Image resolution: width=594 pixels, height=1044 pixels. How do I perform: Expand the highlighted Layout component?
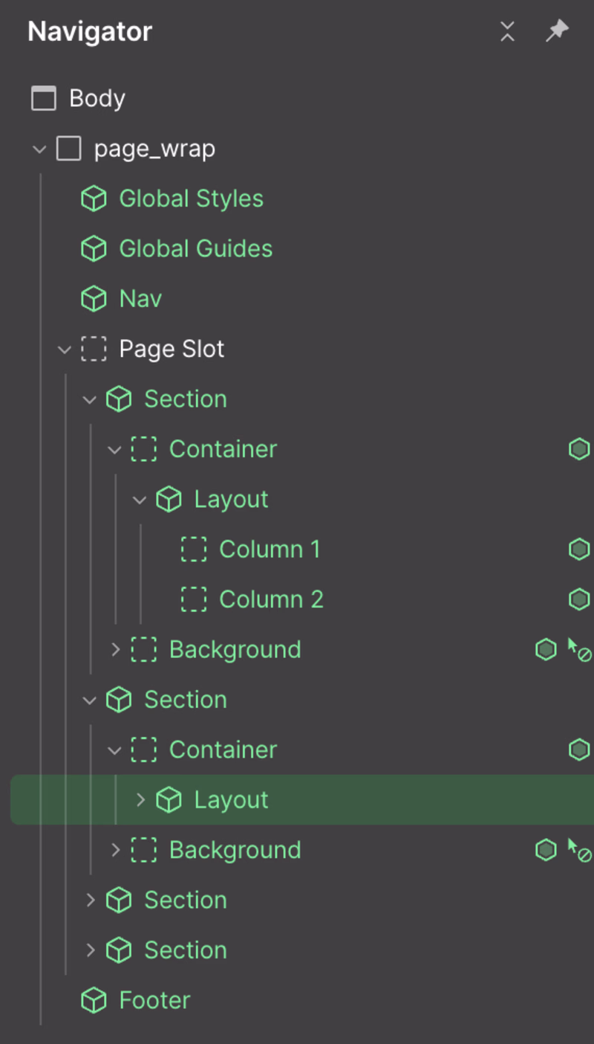click(140, 800)
